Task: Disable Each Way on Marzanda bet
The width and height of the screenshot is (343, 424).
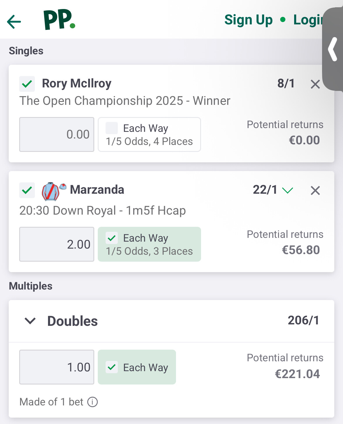Action: coord(112,238)
